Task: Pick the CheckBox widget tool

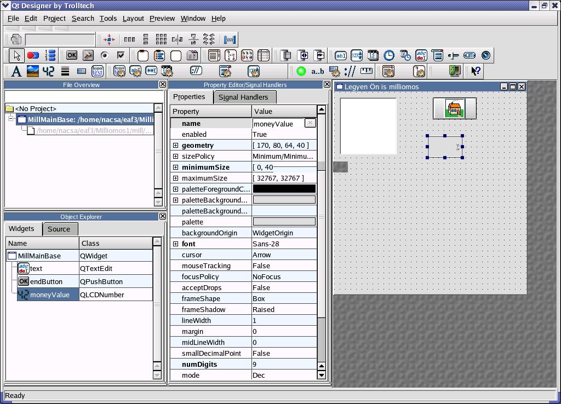Action: click(x=121, y=55)
